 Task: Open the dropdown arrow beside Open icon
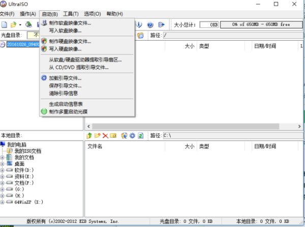point(20,25)
